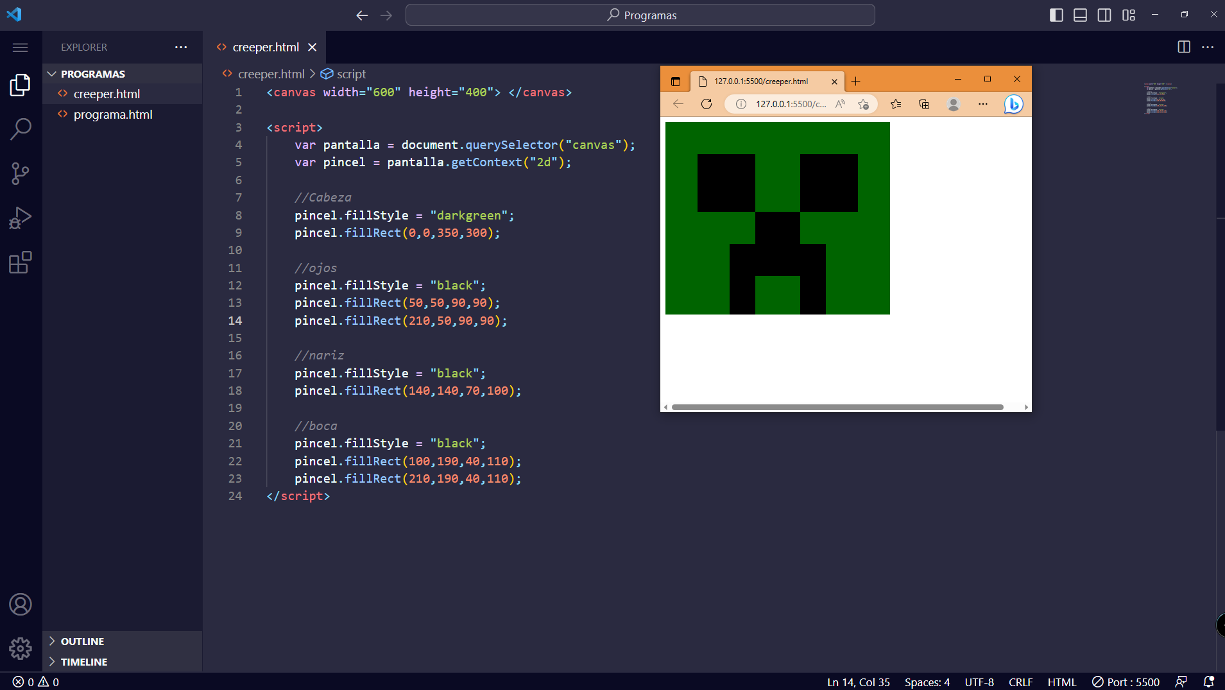This screenshot has width=1225, height=690.
Task: Click the //Cabeza comment in code
Action: click(323, 198)
